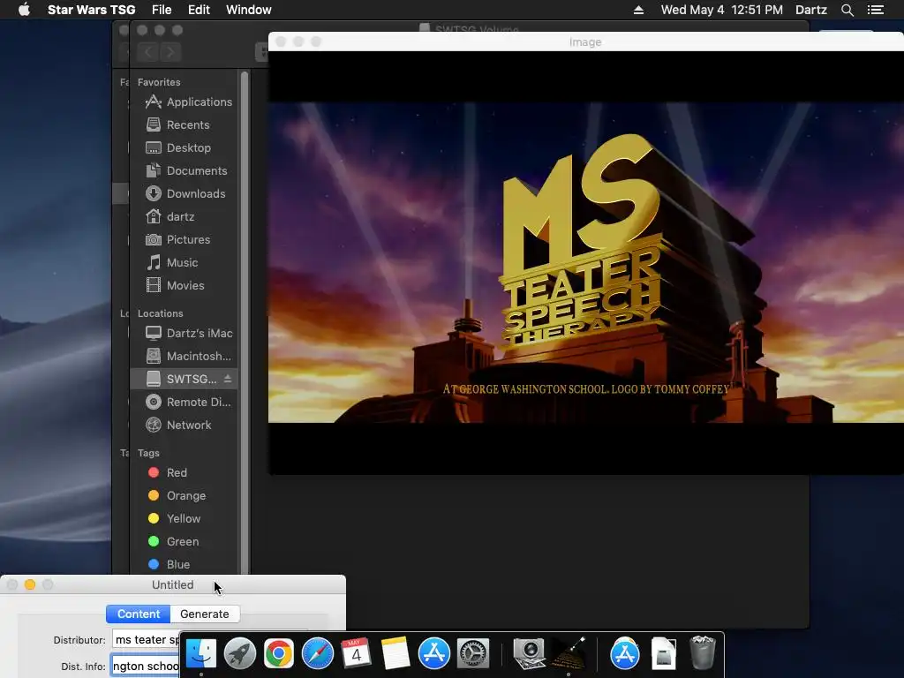Launch Google Chrome from the Dock
Image resolution: width=904 pixels, height=678 pixels.
click(x=278, y=653)
